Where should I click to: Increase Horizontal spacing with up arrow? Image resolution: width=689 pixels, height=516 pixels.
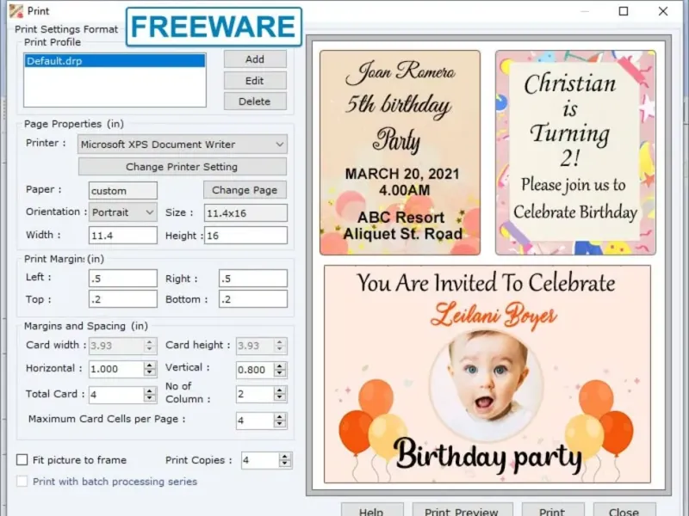coord(150,365)
